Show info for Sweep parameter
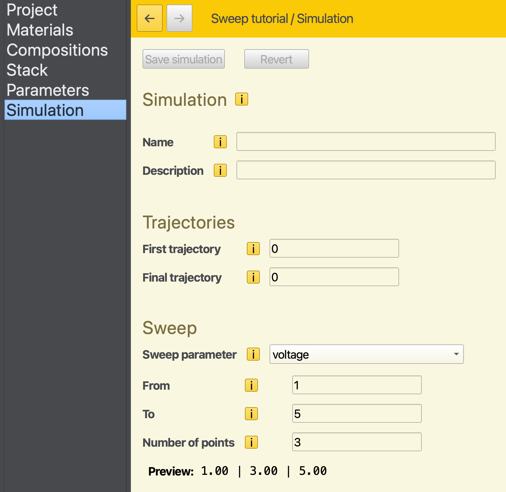The image size is (506, 492). (x=253, y=354)
